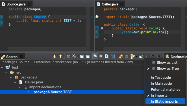This screenshot has height=106, width=187.
Task: Choose Show as Tree
Action: pos(165,68)
